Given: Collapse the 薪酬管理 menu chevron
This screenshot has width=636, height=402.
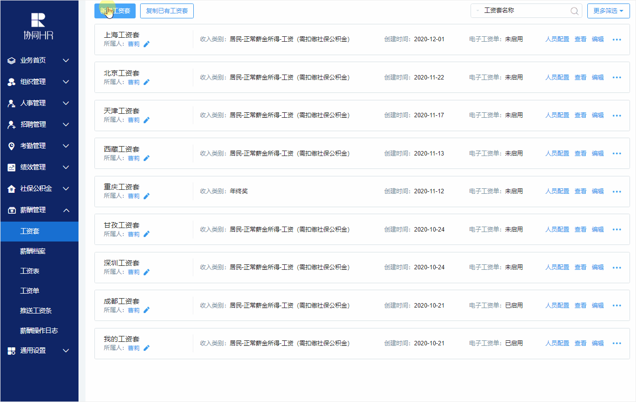Looking at the screenshot, I should pos(66,210).
